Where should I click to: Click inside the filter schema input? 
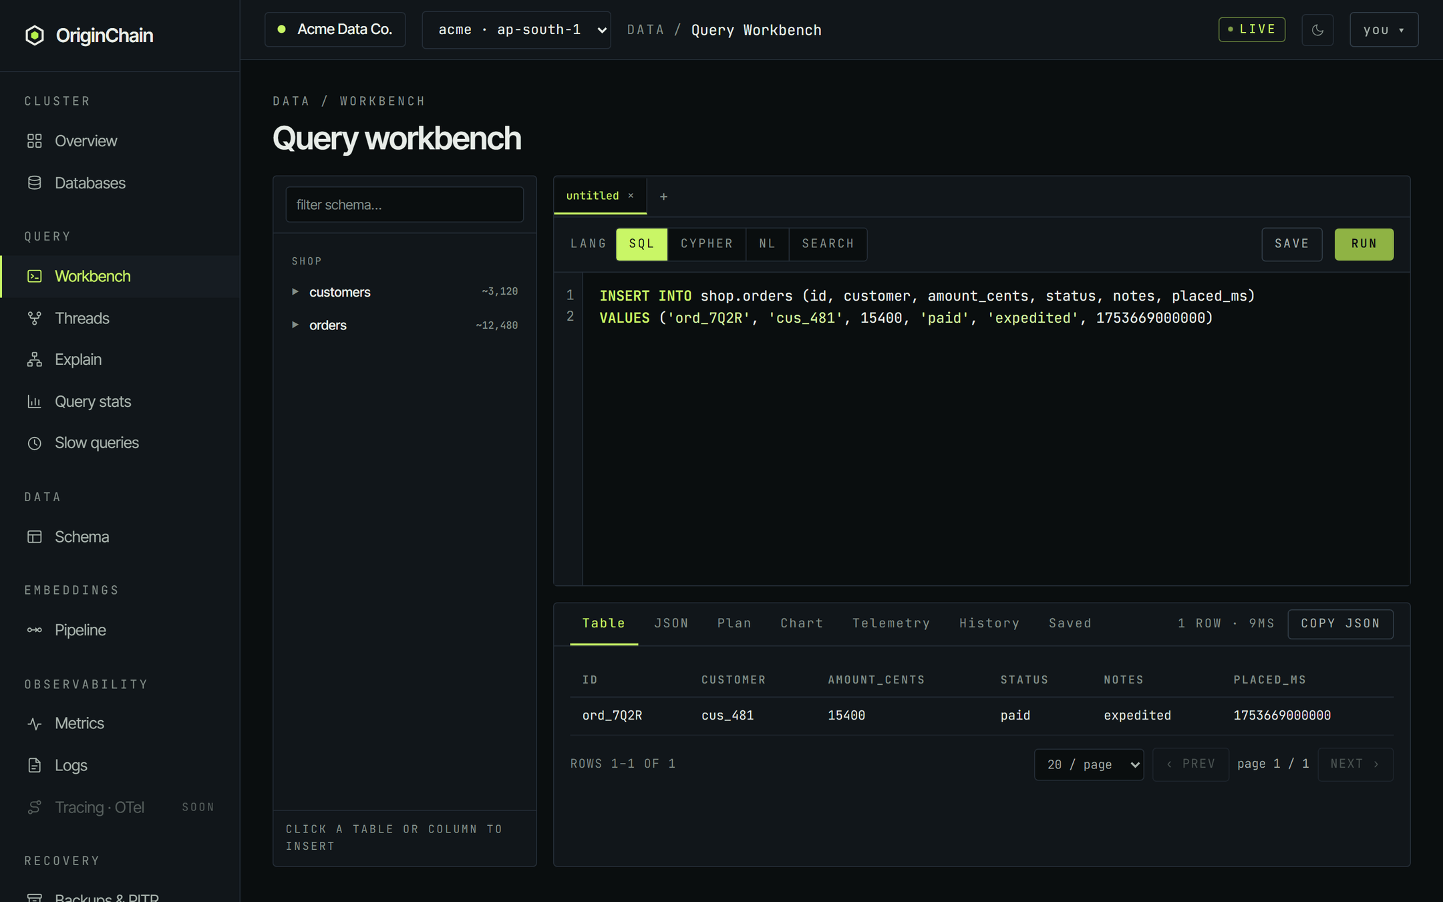click(x=405, y=204)
